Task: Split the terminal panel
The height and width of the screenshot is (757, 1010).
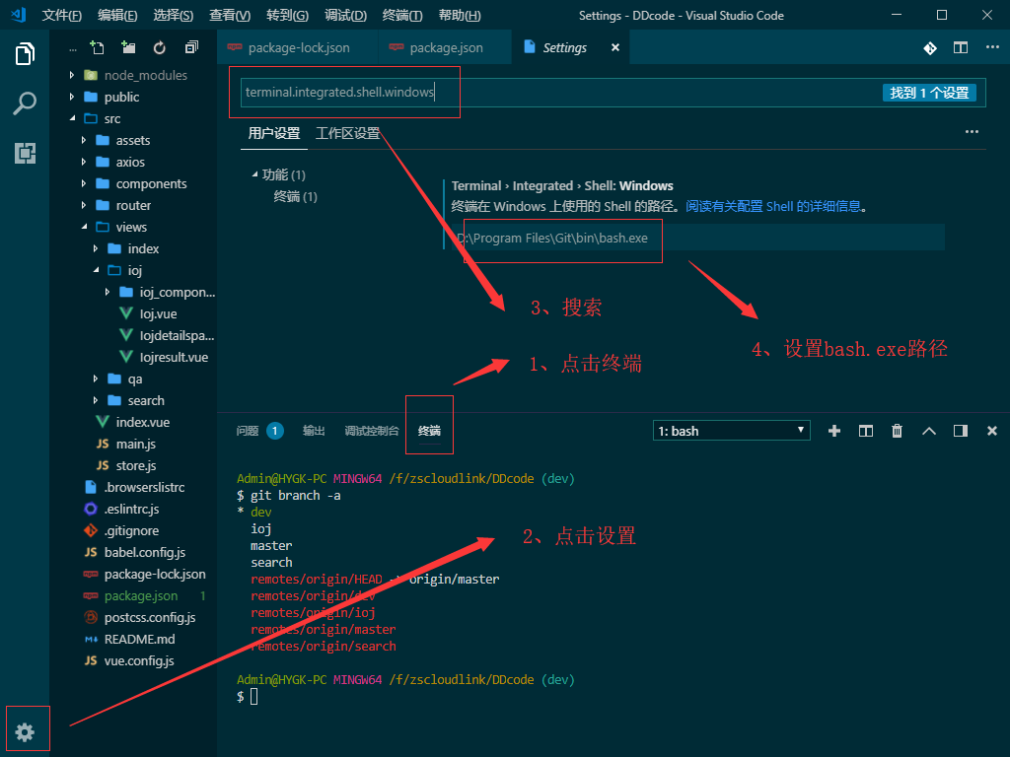Action: coord(866,431)
